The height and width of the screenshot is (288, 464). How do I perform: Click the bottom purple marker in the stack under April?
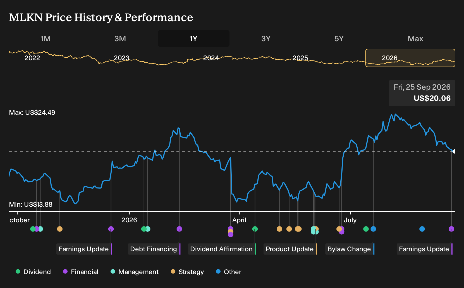230,235
